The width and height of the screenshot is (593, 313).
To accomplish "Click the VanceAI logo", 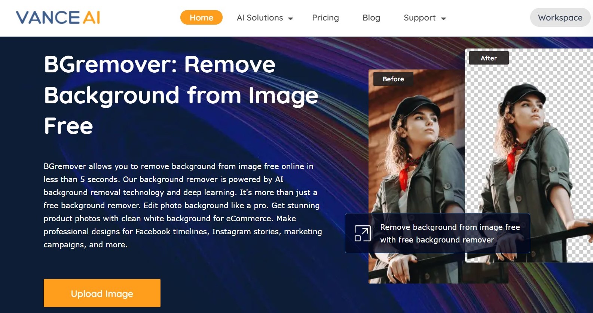I will pos(58,18).
